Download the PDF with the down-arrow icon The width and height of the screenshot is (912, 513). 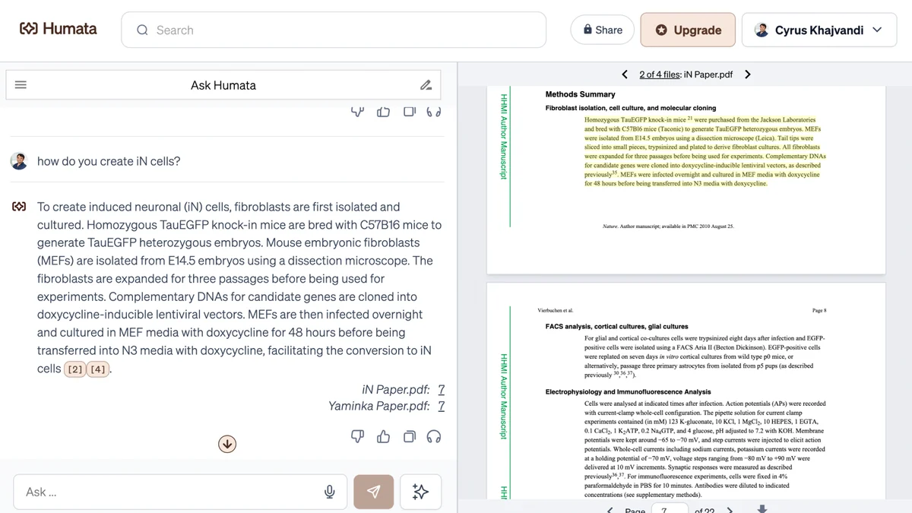762,509
